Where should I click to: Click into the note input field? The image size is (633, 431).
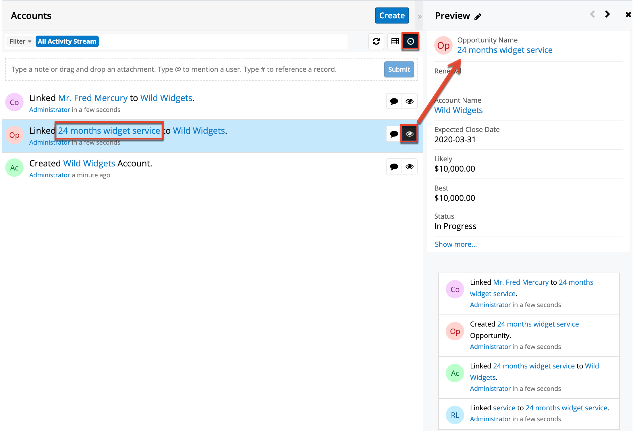[195, 69]
